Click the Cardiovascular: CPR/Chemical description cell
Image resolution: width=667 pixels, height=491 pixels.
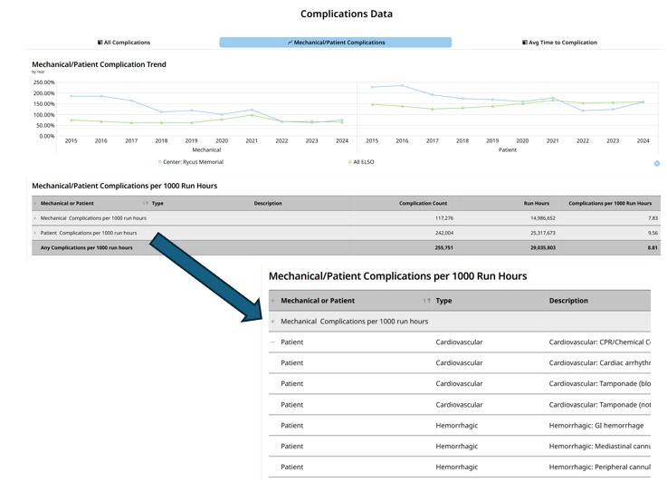point(599,342)
